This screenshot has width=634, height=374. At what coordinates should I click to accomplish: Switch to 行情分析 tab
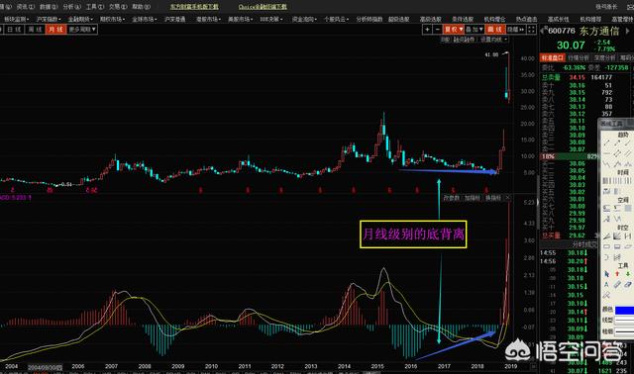pyautogui.click(x=578, y=58)
